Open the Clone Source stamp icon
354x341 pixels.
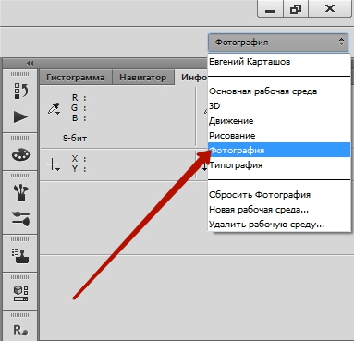20,256
